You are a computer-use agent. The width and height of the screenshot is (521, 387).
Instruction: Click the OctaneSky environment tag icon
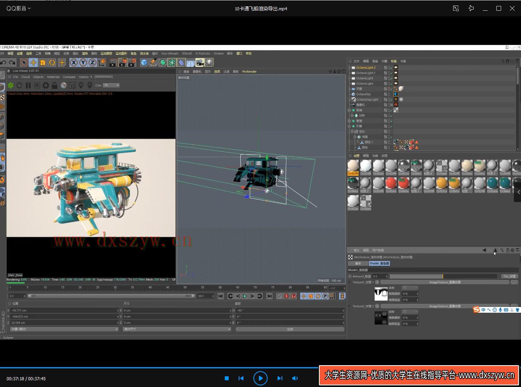396,94
